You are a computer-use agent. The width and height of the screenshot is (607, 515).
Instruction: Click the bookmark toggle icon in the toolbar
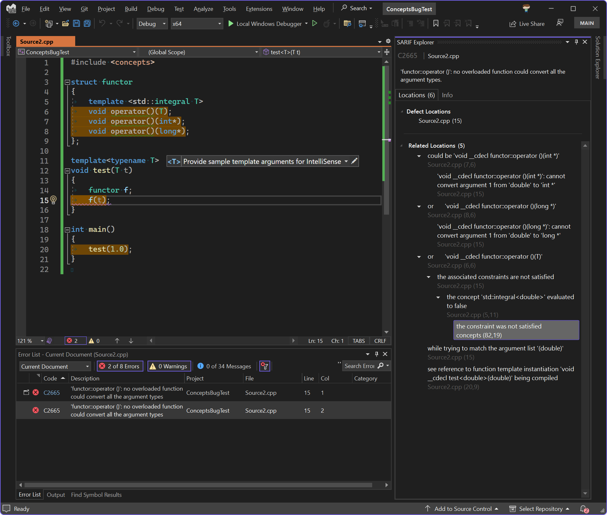[x=436, y=24]
